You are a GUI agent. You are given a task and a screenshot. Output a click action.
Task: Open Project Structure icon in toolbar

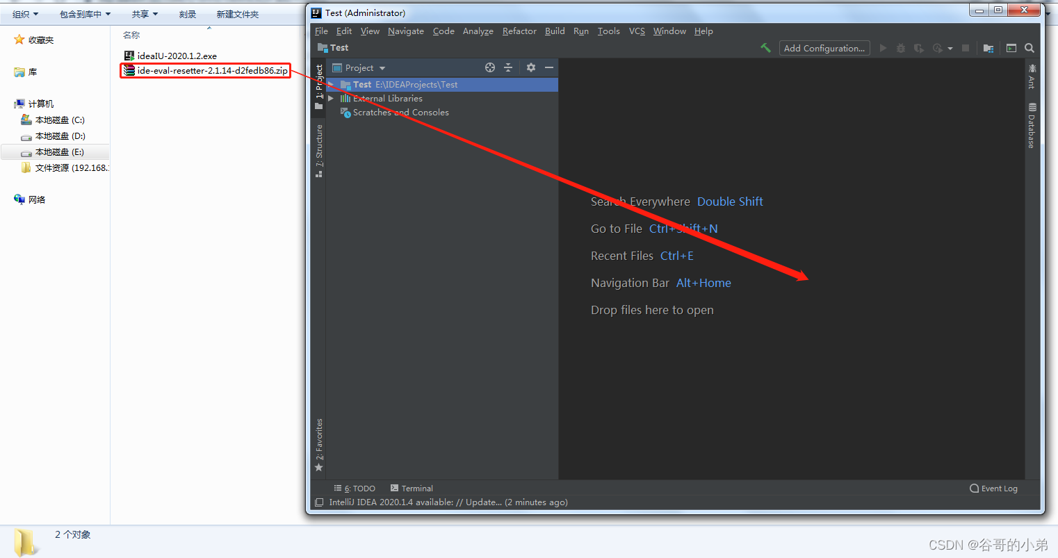tap(988, 48)
